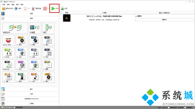
Task: Click the -> M4R ringtone icon
Action: [x=22, y=77]
